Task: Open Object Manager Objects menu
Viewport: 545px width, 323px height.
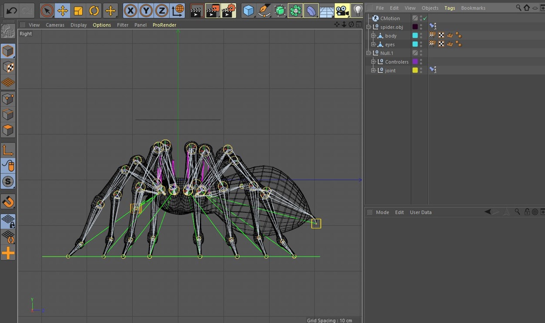Action: [430, 8]
